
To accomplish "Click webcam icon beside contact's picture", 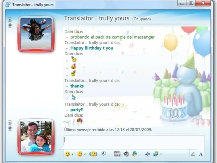I will coord(10,26).
